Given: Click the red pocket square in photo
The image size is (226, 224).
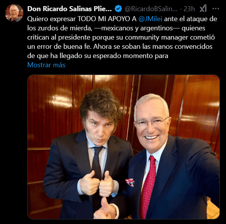Looking at the screenshot, I should [130, 182].
